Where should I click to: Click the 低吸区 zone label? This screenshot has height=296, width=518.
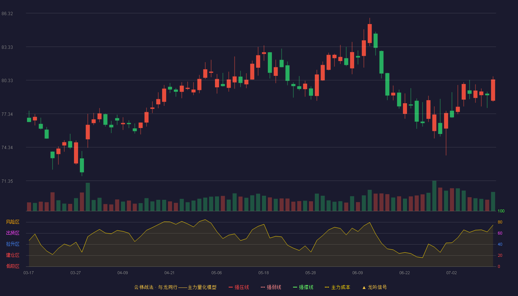[13, 266]
